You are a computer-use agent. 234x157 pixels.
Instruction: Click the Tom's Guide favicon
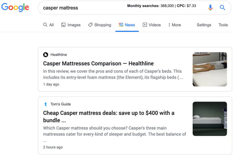46,104
